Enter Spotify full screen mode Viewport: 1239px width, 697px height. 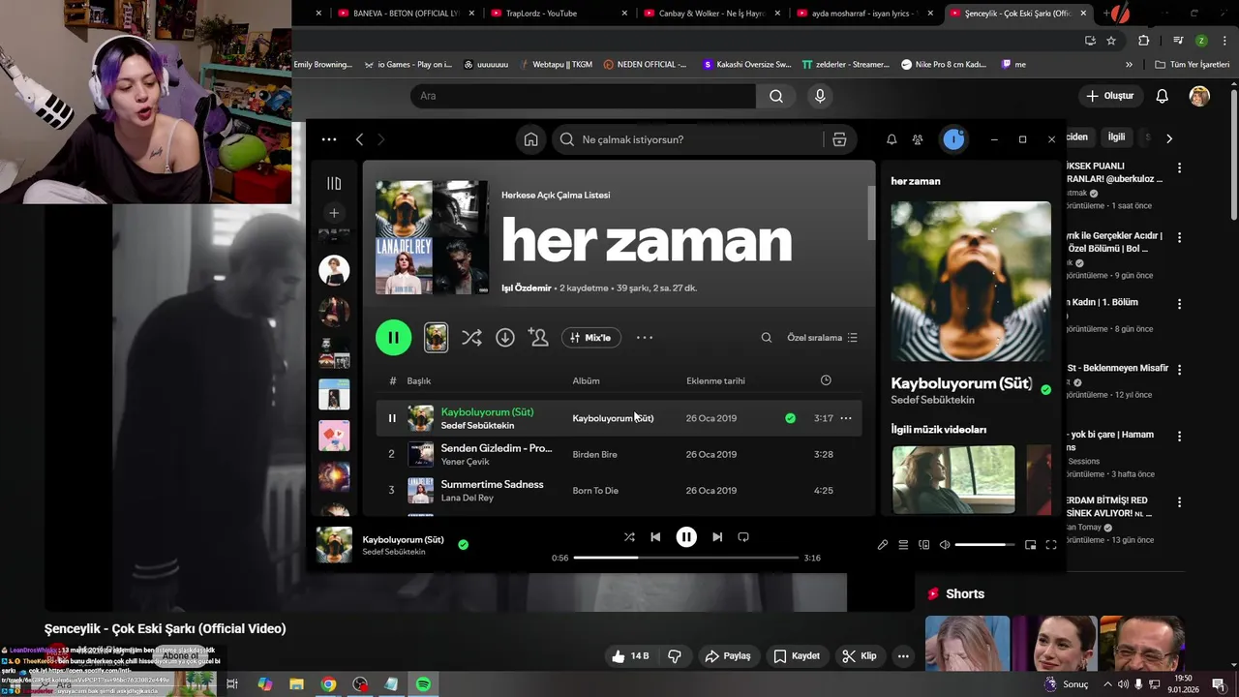click(x=1051, y=545)
